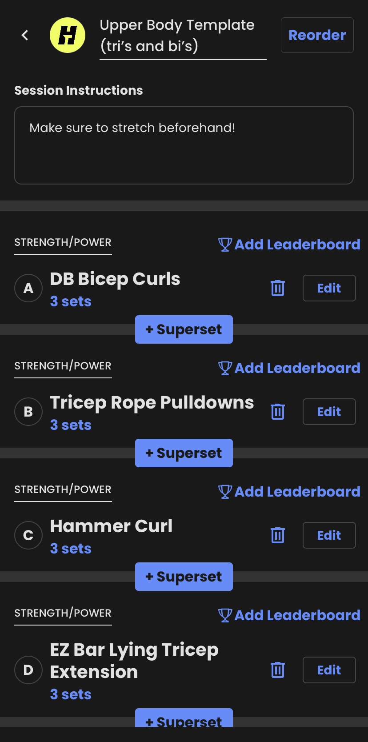Delete EZ Bar Lying Tricep Extension exercise
The width and height of the screenshot is (368, 742).
[x=278, y=670]
